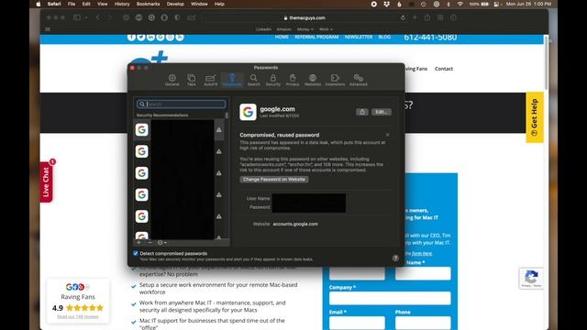Screen dimensions: 587x330
Task: Open the Privacy preferences pane
Action: point(293,80)
